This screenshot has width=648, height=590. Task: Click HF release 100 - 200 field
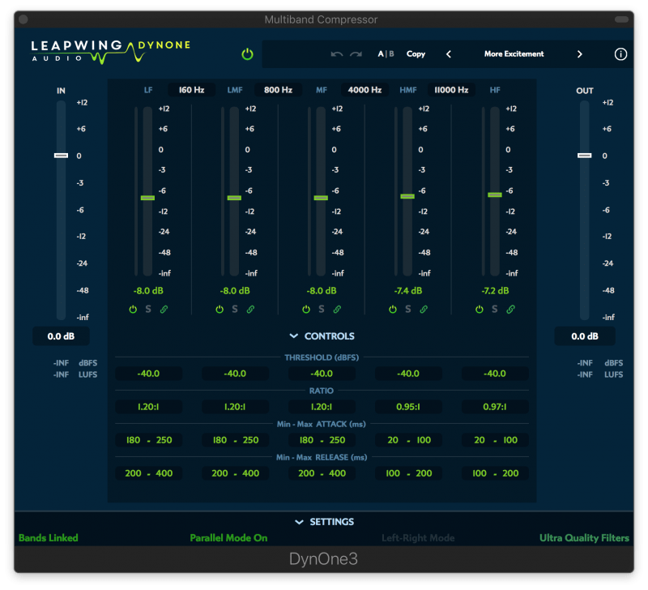point(495,473)
